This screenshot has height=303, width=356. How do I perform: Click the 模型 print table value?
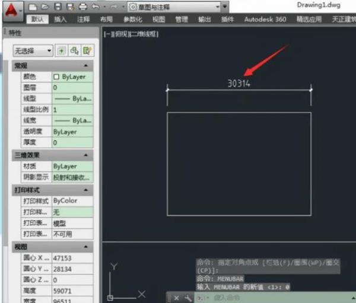[72, 224]
